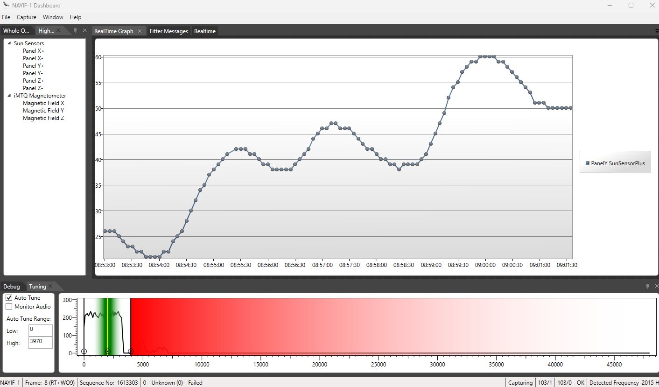This screenshot has height=387, width=659.
Task: Collapse the Sun Sensors group
Action: (x=9, y=43)
